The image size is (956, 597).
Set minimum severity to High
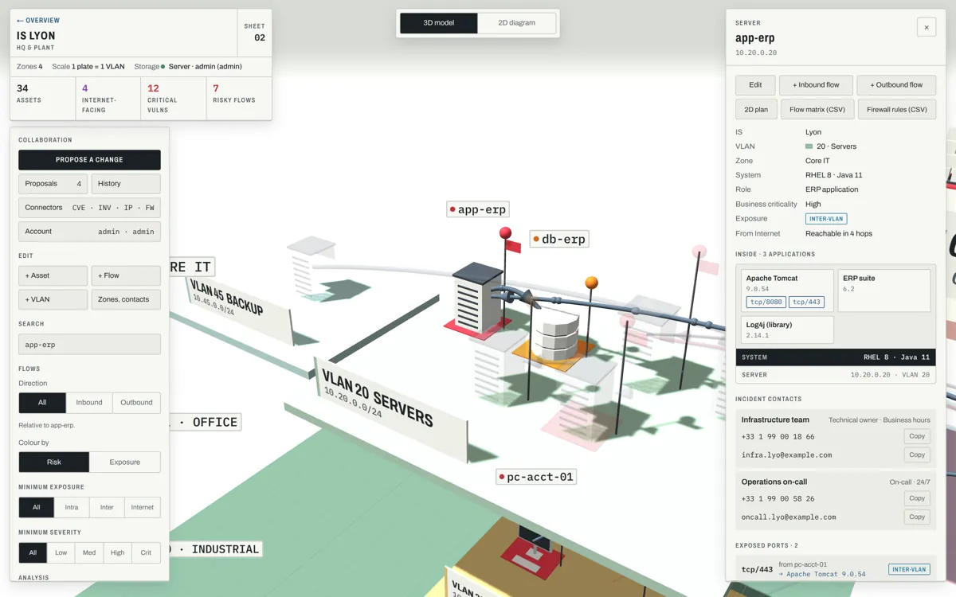118,552
